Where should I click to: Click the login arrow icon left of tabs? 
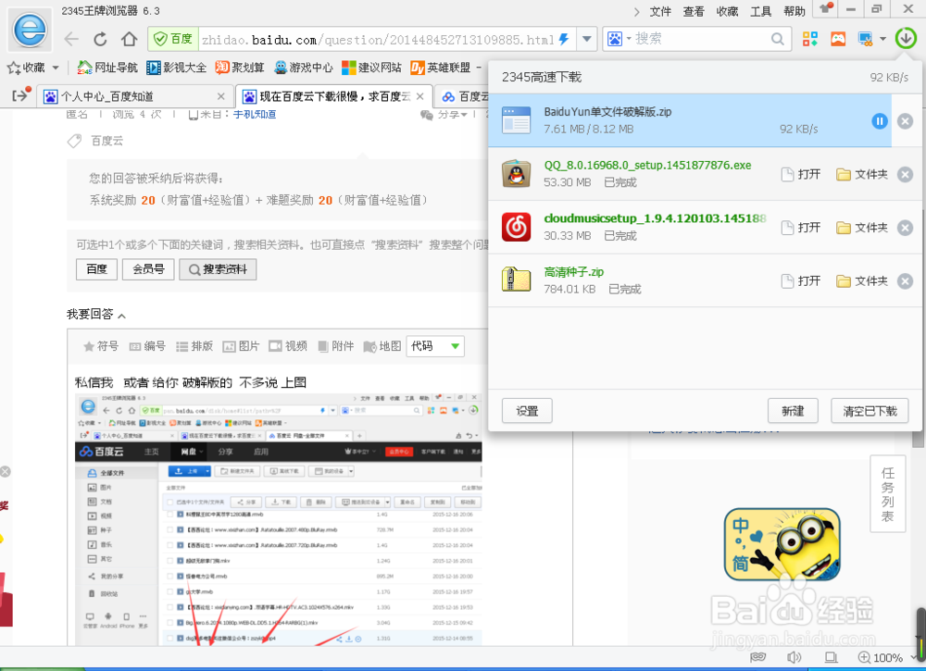tap(21, 94)
